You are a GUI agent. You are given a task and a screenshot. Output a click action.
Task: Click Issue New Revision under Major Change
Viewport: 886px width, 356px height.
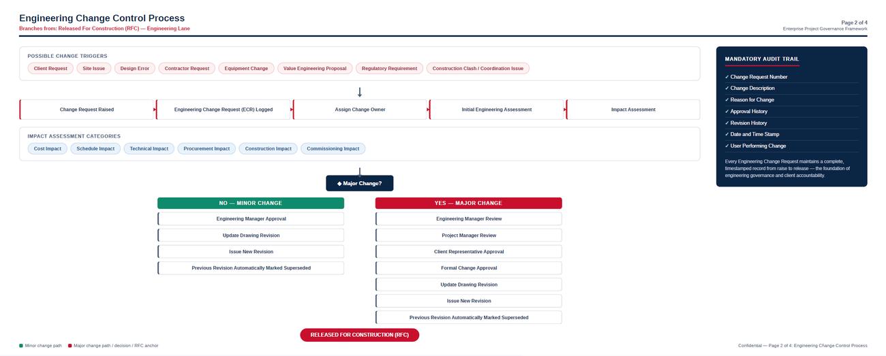click(x=469, y=301)
